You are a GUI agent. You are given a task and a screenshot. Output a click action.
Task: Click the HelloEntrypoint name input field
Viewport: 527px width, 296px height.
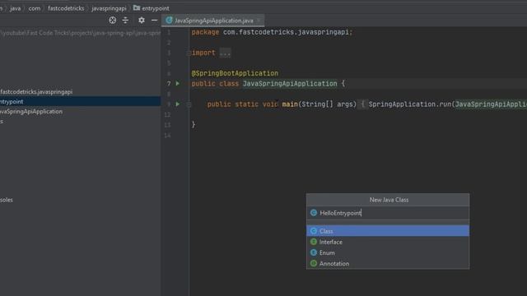[x=388, y=213]
